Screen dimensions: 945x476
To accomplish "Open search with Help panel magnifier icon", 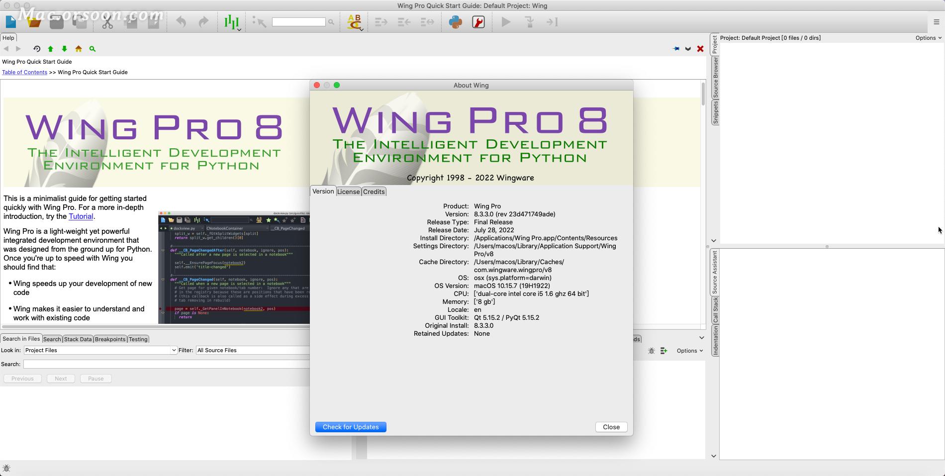I will 92,49.
